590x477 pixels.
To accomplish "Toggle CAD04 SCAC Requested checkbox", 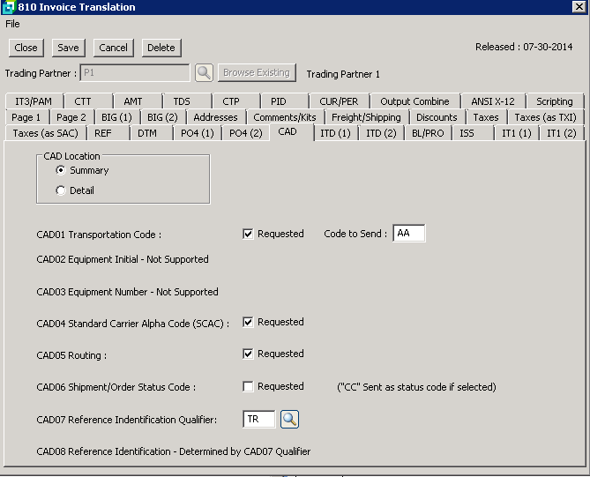I will pos(249,323).
